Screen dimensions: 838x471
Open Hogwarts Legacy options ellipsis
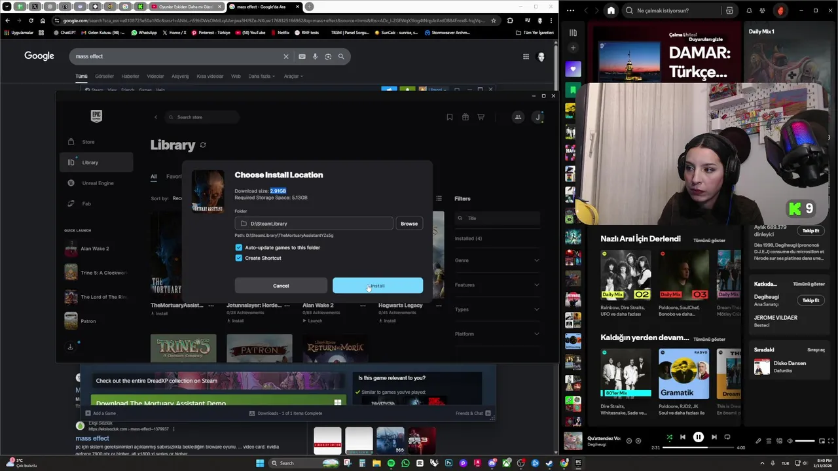439,305
